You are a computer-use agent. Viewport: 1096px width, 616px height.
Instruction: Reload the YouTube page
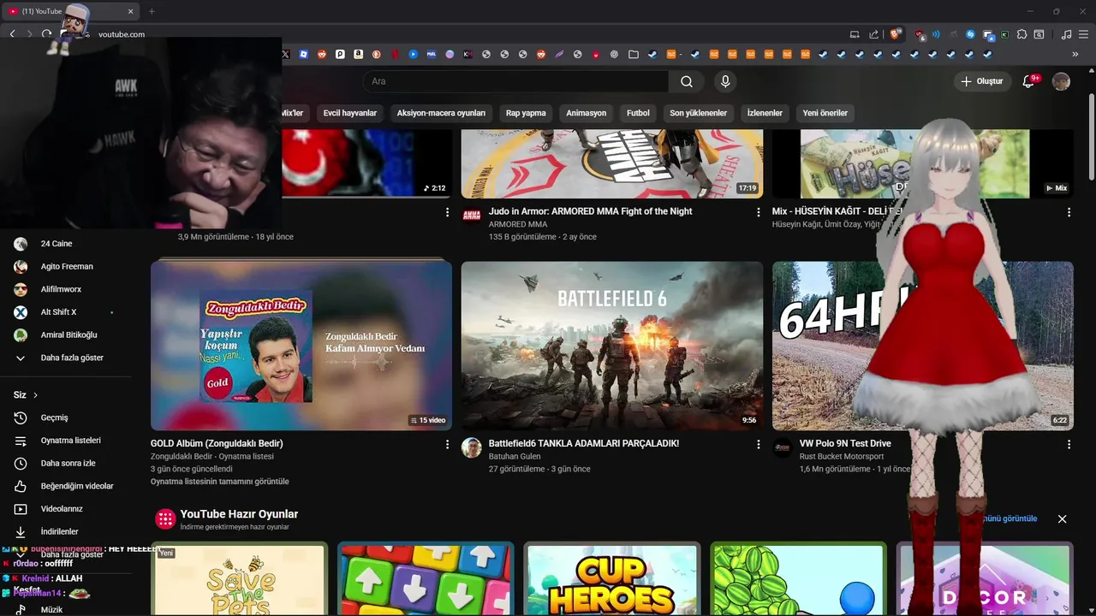coord(46,34)
